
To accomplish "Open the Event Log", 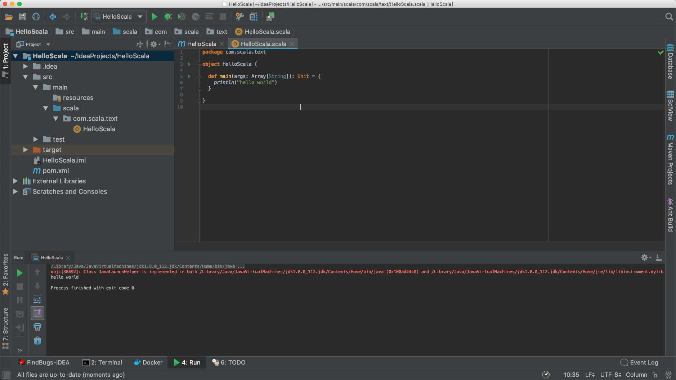I will tap(639, 362).
